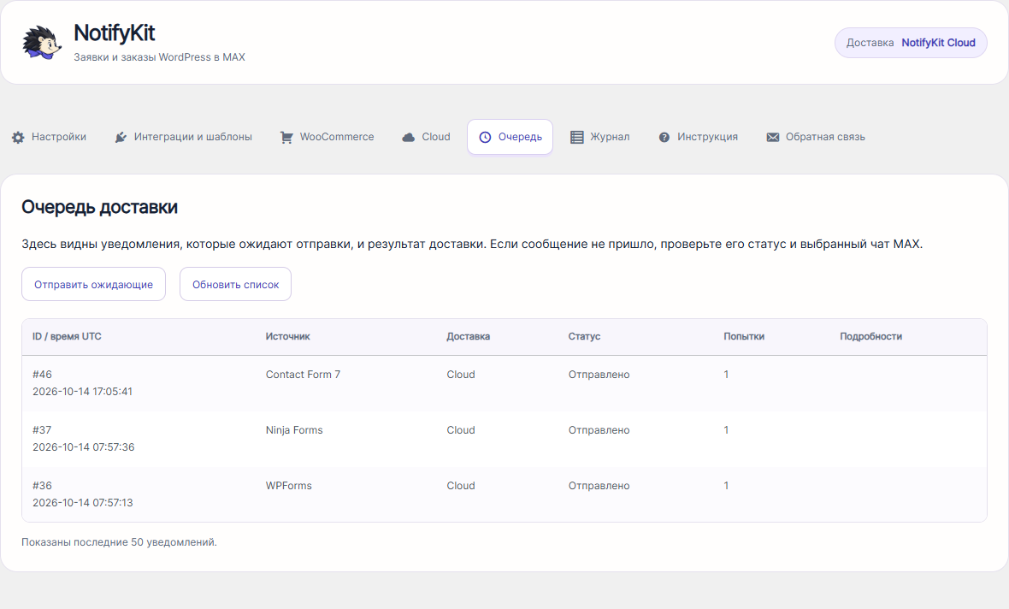Go to the Cloud tab
This screenshot has width=1009, height=609.
coord(426,137)
